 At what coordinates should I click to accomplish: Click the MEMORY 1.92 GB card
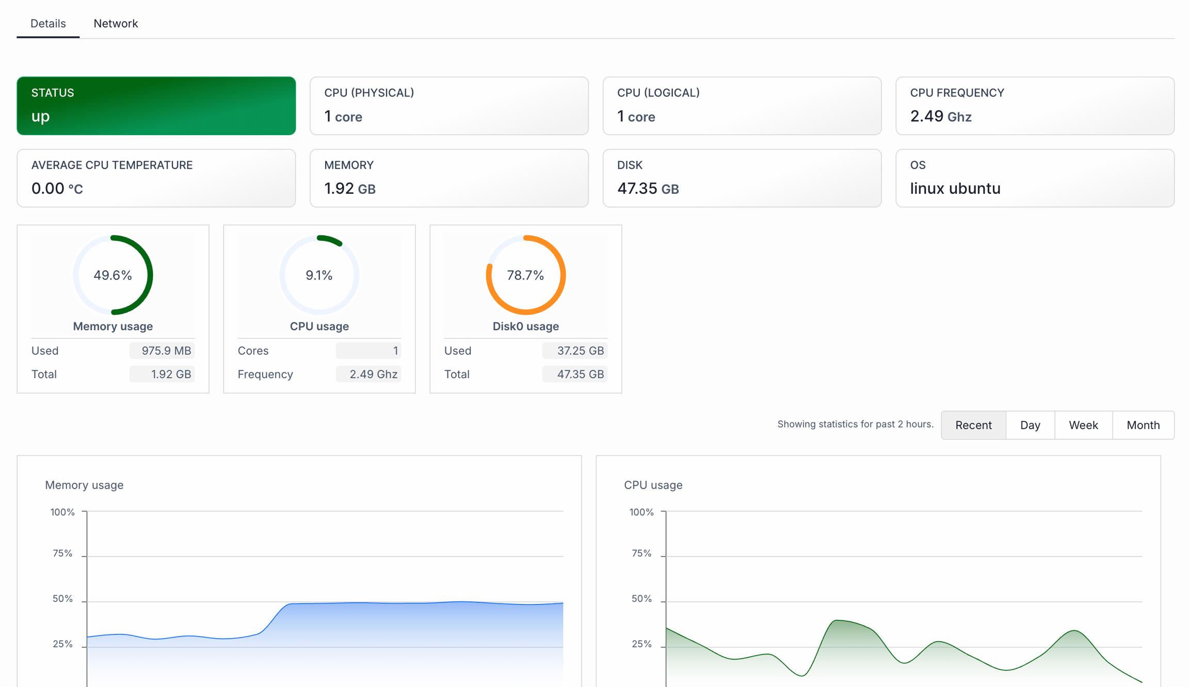(449, 178)
